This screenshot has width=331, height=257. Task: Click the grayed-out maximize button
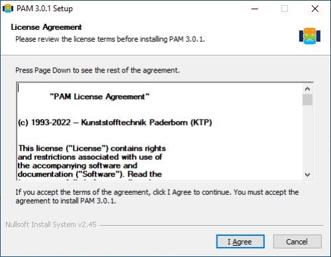pos(285,9)
